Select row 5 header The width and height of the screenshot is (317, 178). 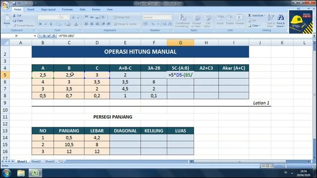(x=5, y=75)
